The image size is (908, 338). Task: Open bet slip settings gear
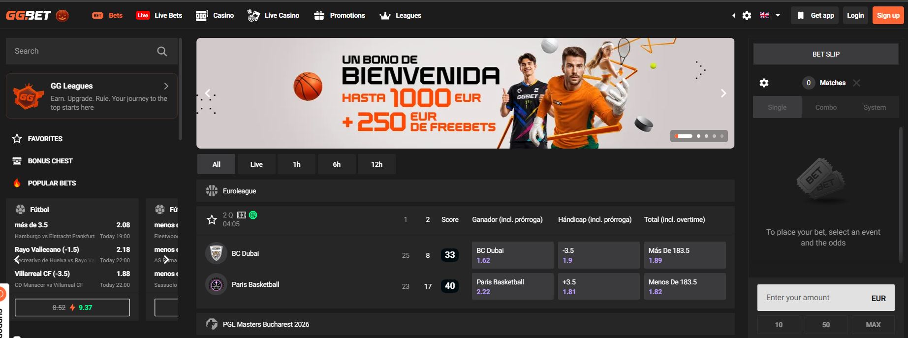[x=764, y=83]
